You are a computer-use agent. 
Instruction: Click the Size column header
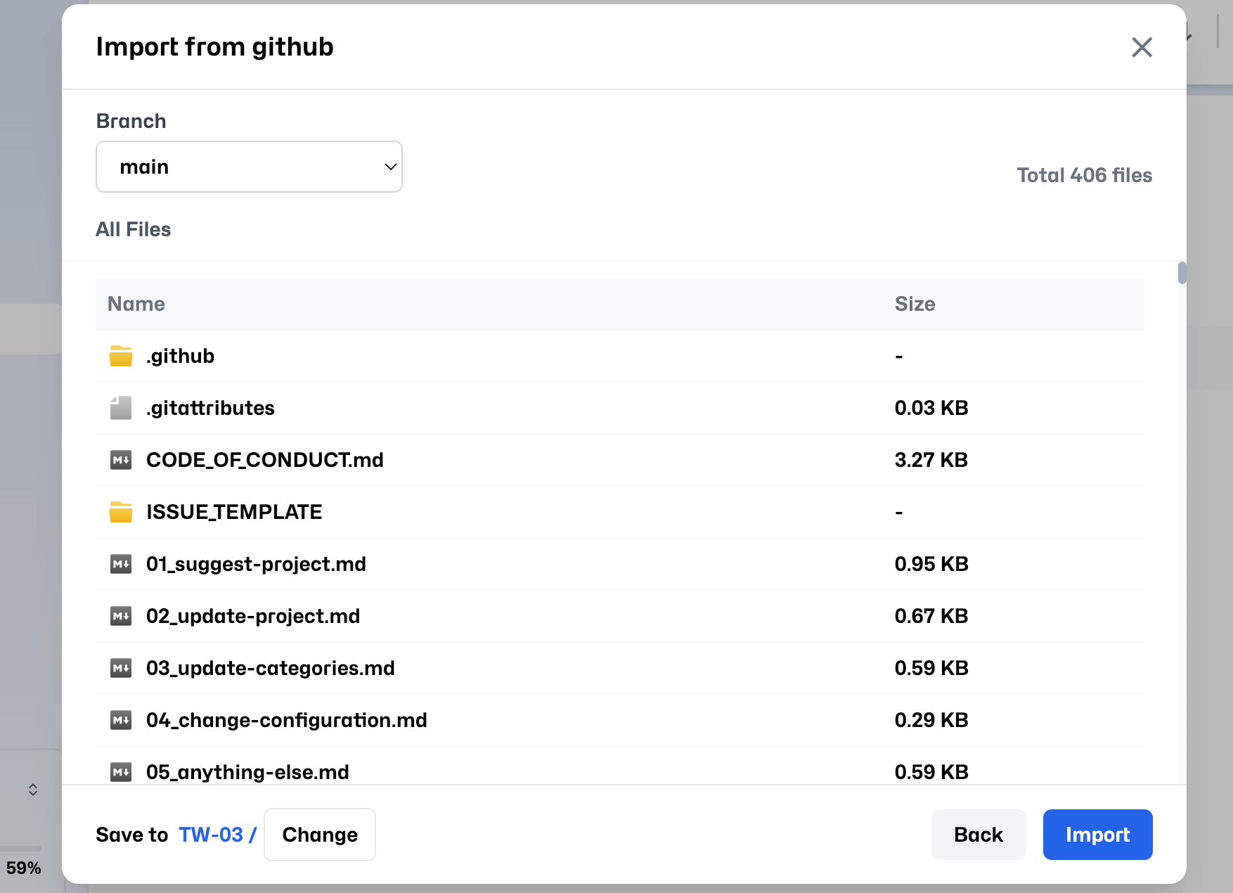(x=915, y=304)
